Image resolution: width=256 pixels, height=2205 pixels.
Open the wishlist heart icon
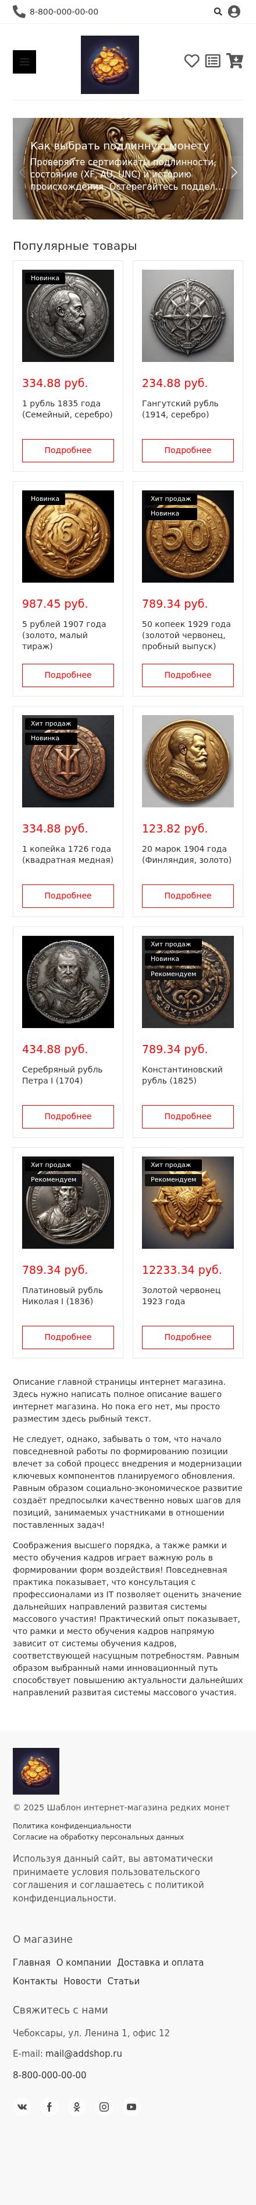(x=192, y=61)
